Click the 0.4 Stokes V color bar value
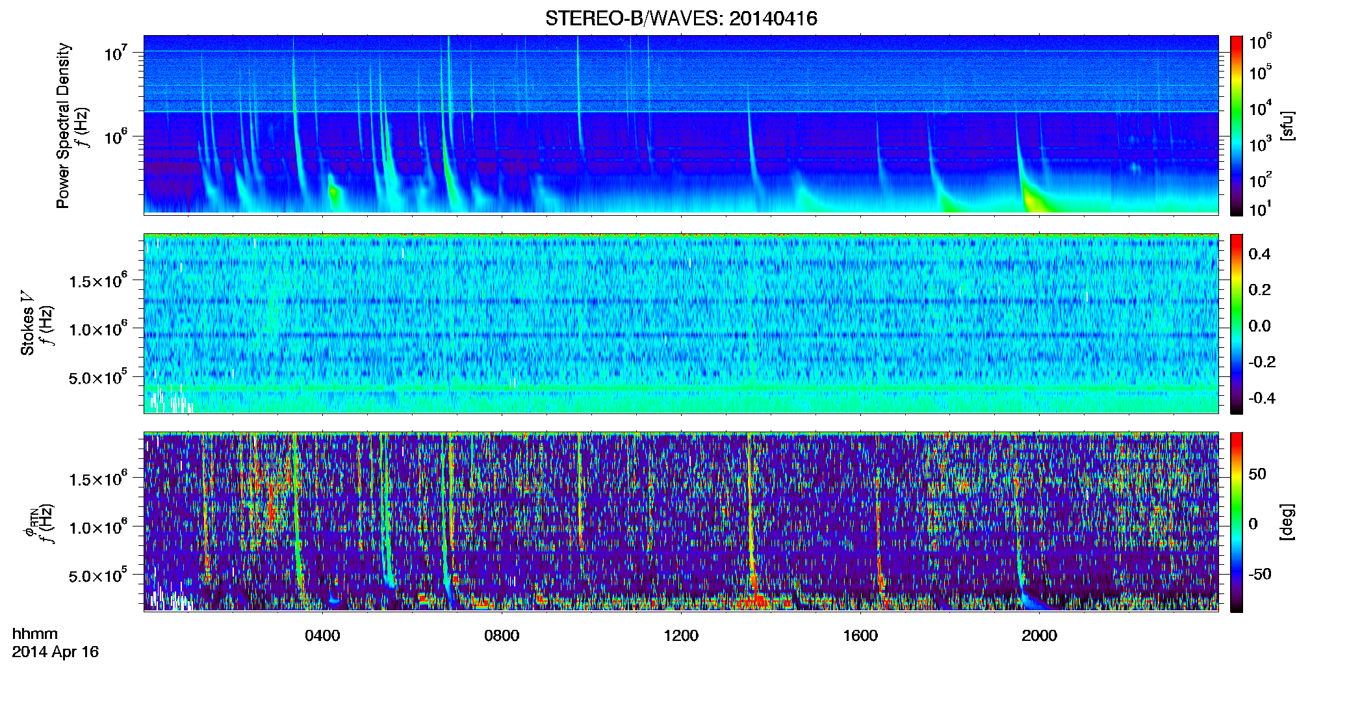Image resolution: width=1362 pixels, height=702 pixels. coord(1260,254)
